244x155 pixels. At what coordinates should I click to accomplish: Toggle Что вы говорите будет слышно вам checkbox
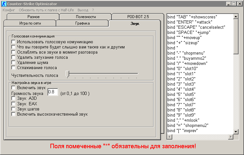pyautogui.click(x=13, y=47)
